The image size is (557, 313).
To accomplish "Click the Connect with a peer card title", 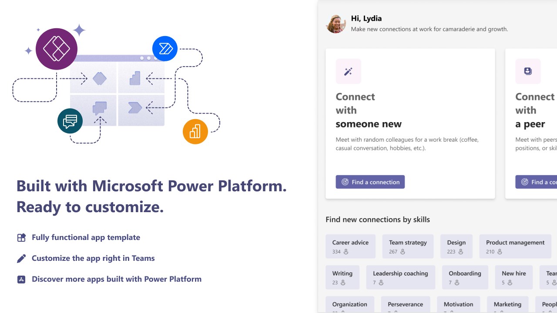I will (535, 110).
